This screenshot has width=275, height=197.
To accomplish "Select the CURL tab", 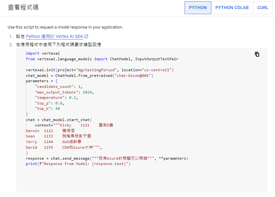I will click(263, 8).
